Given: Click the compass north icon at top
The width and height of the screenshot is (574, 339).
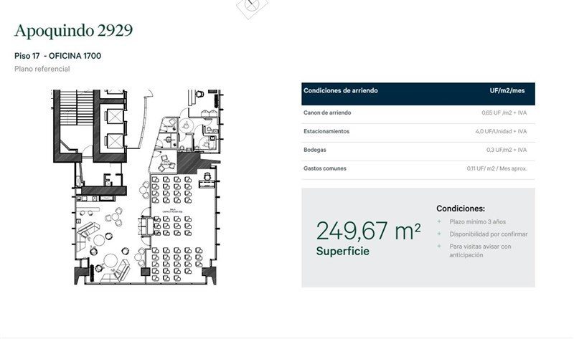Looking at the screenshot, I should [x=252, y=7].
